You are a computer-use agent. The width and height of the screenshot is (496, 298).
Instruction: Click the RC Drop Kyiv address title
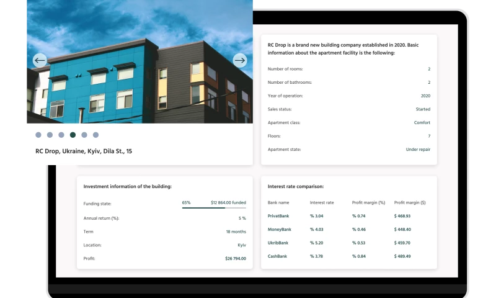(x=84, y=151)
